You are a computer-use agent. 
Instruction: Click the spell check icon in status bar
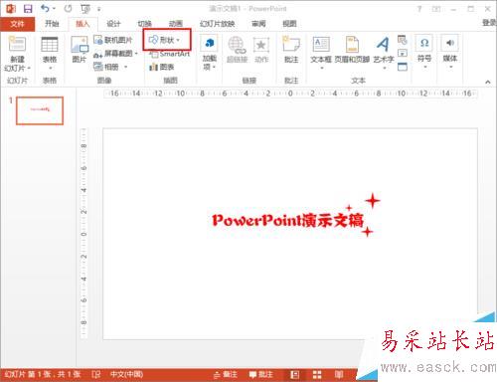(x=95, y=375)
